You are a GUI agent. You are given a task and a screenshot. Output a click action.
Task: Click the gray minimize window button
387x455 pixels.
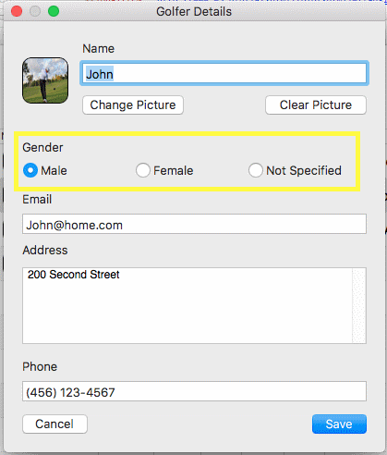(35, 11)
